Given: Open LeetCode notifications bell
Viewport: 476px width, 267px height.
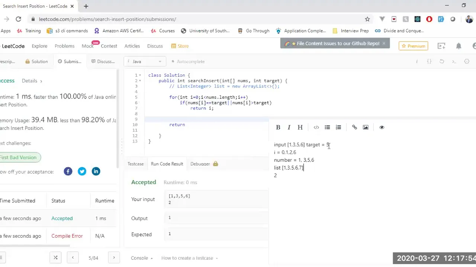Looking at the screenshot, I should click(459, 46).
